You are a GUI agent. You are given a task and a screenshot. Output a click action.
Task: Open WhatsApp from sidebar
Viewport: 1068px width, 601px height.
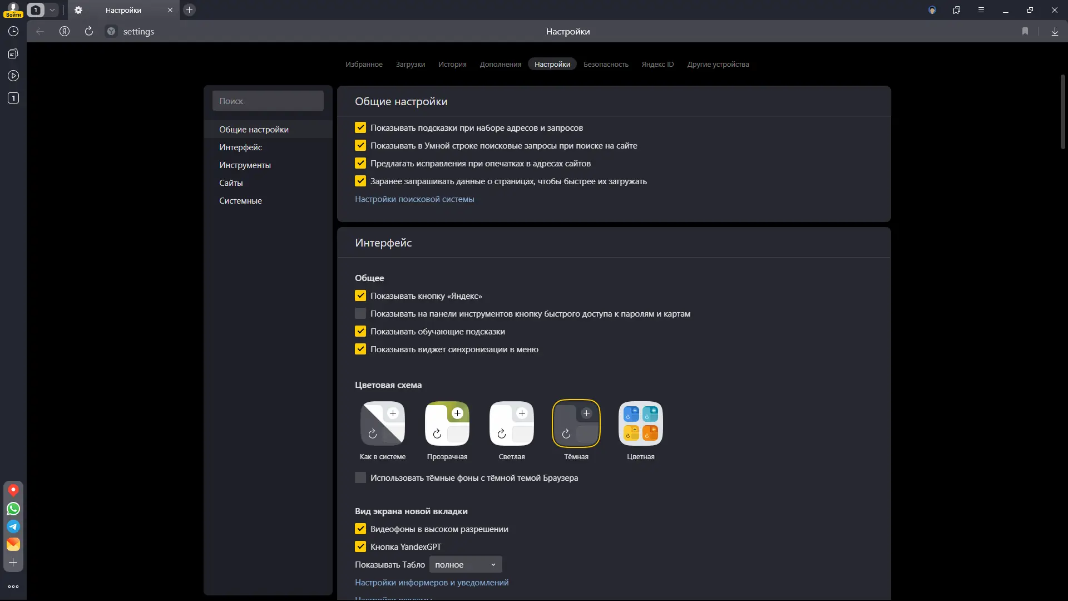point(13,509)
